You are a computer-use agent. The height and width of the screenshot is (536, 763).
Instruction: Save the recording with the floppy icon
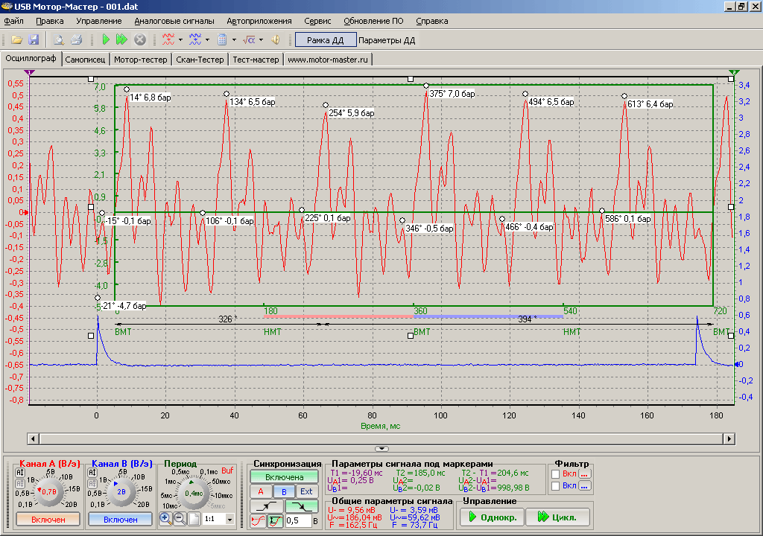(34, 40)
